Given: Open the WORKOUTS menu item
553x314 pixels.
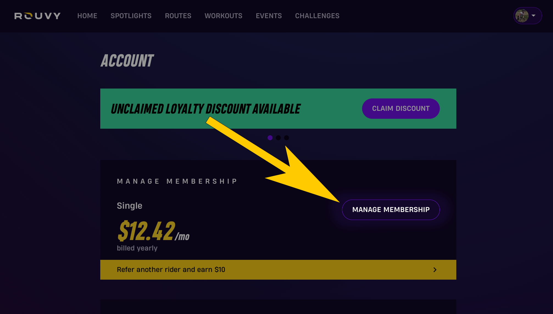Looking at the screenshot, I should pos(223,16).
